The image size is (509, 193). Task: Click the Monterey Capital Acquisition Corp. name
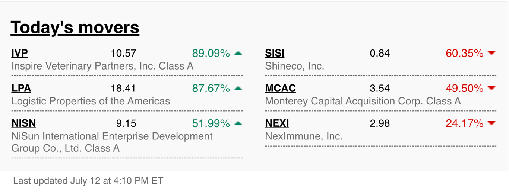[363, 101]
